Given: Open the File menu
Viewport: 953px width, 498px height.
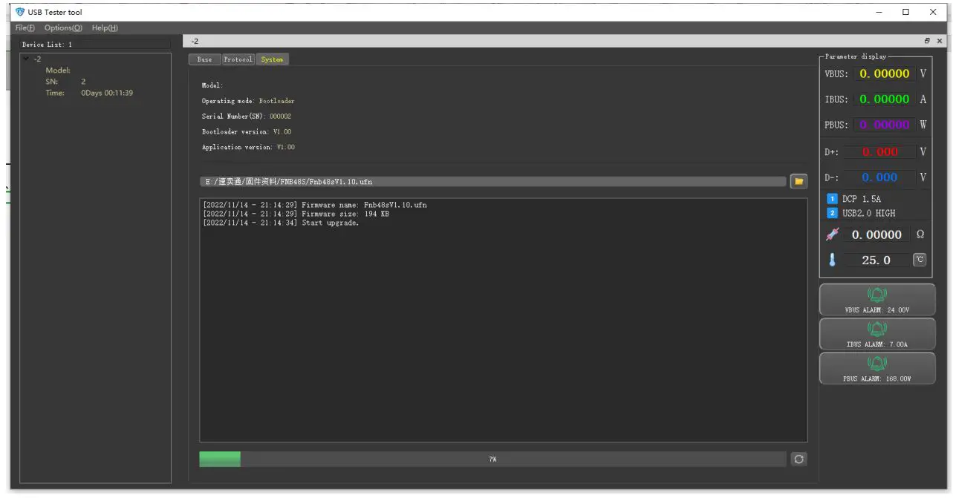Looking at the screenshot, I should [25, 28].
